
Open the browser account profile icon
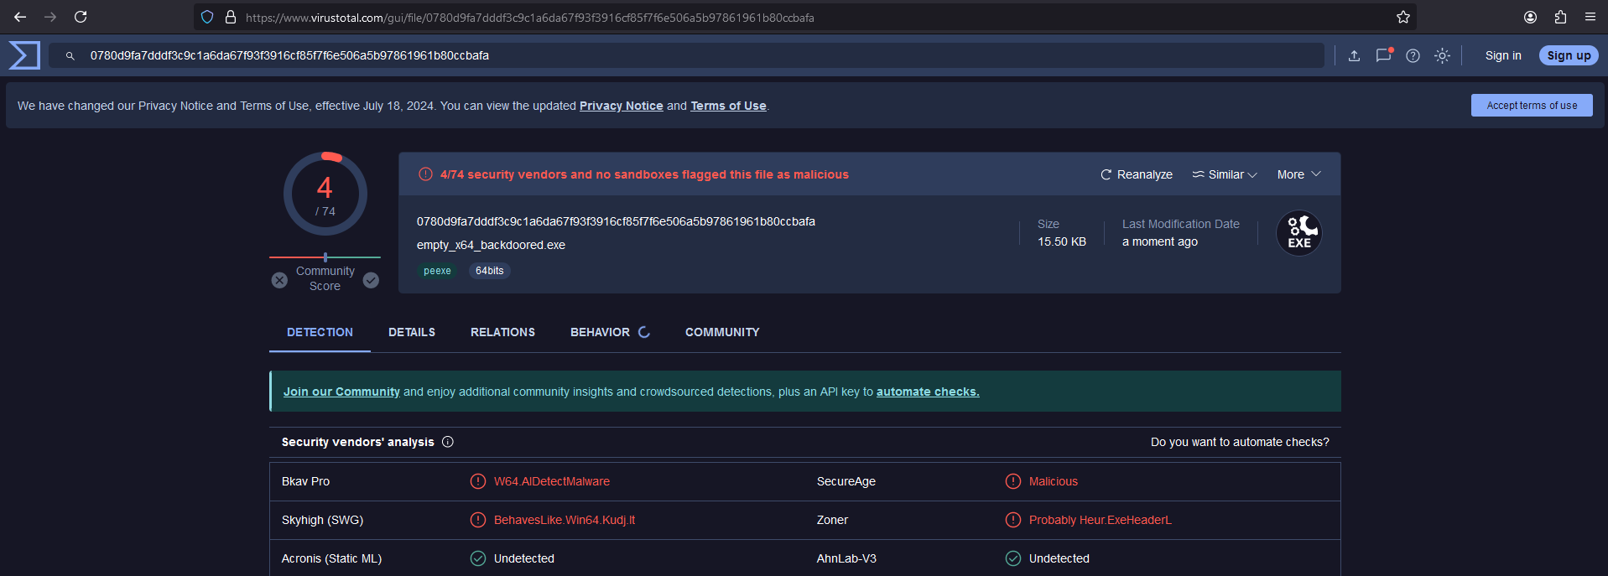tap(1530, 17)
